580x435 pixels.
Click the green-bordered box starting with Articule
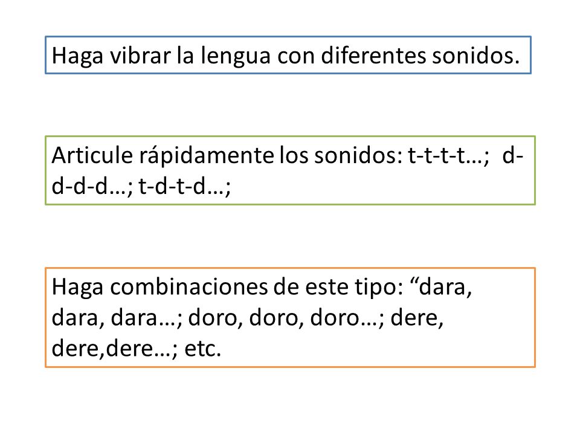click(290, 170)
